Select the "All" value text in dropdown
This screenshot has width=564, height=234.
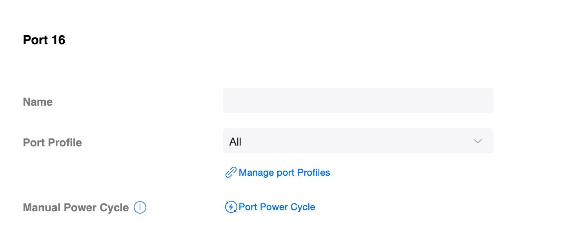(235, 142)
